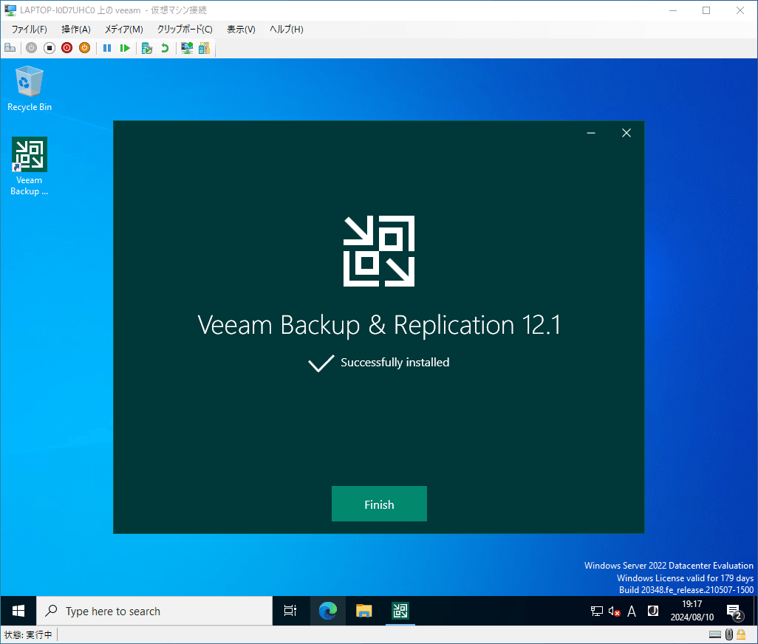Viewport: 758px width, 644px height.
Task: Click the Veeam Backup & Replication 12.1 title
Action: 379,325
